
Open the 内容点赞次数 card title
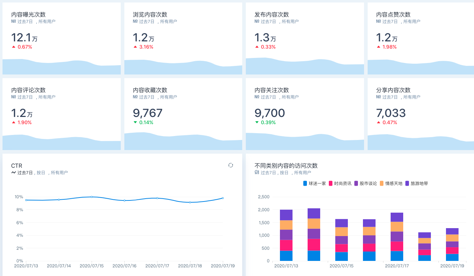tap(394, 15)
